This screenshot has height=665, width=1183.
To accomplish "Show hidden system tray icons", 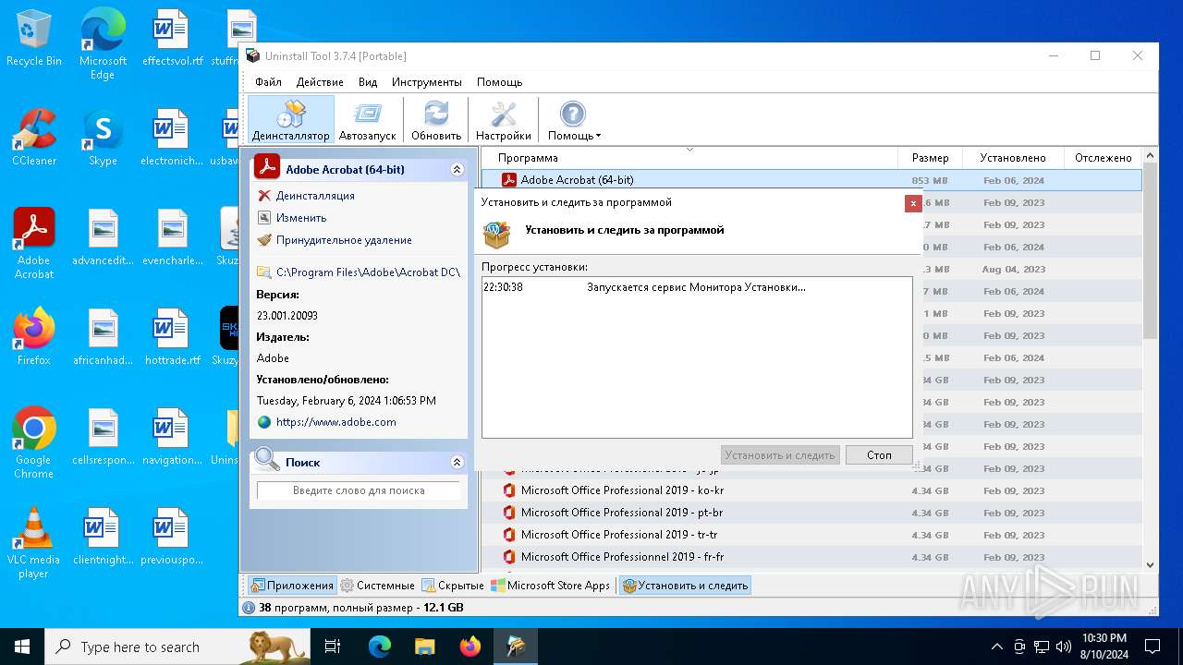I will tap(996, 647).
